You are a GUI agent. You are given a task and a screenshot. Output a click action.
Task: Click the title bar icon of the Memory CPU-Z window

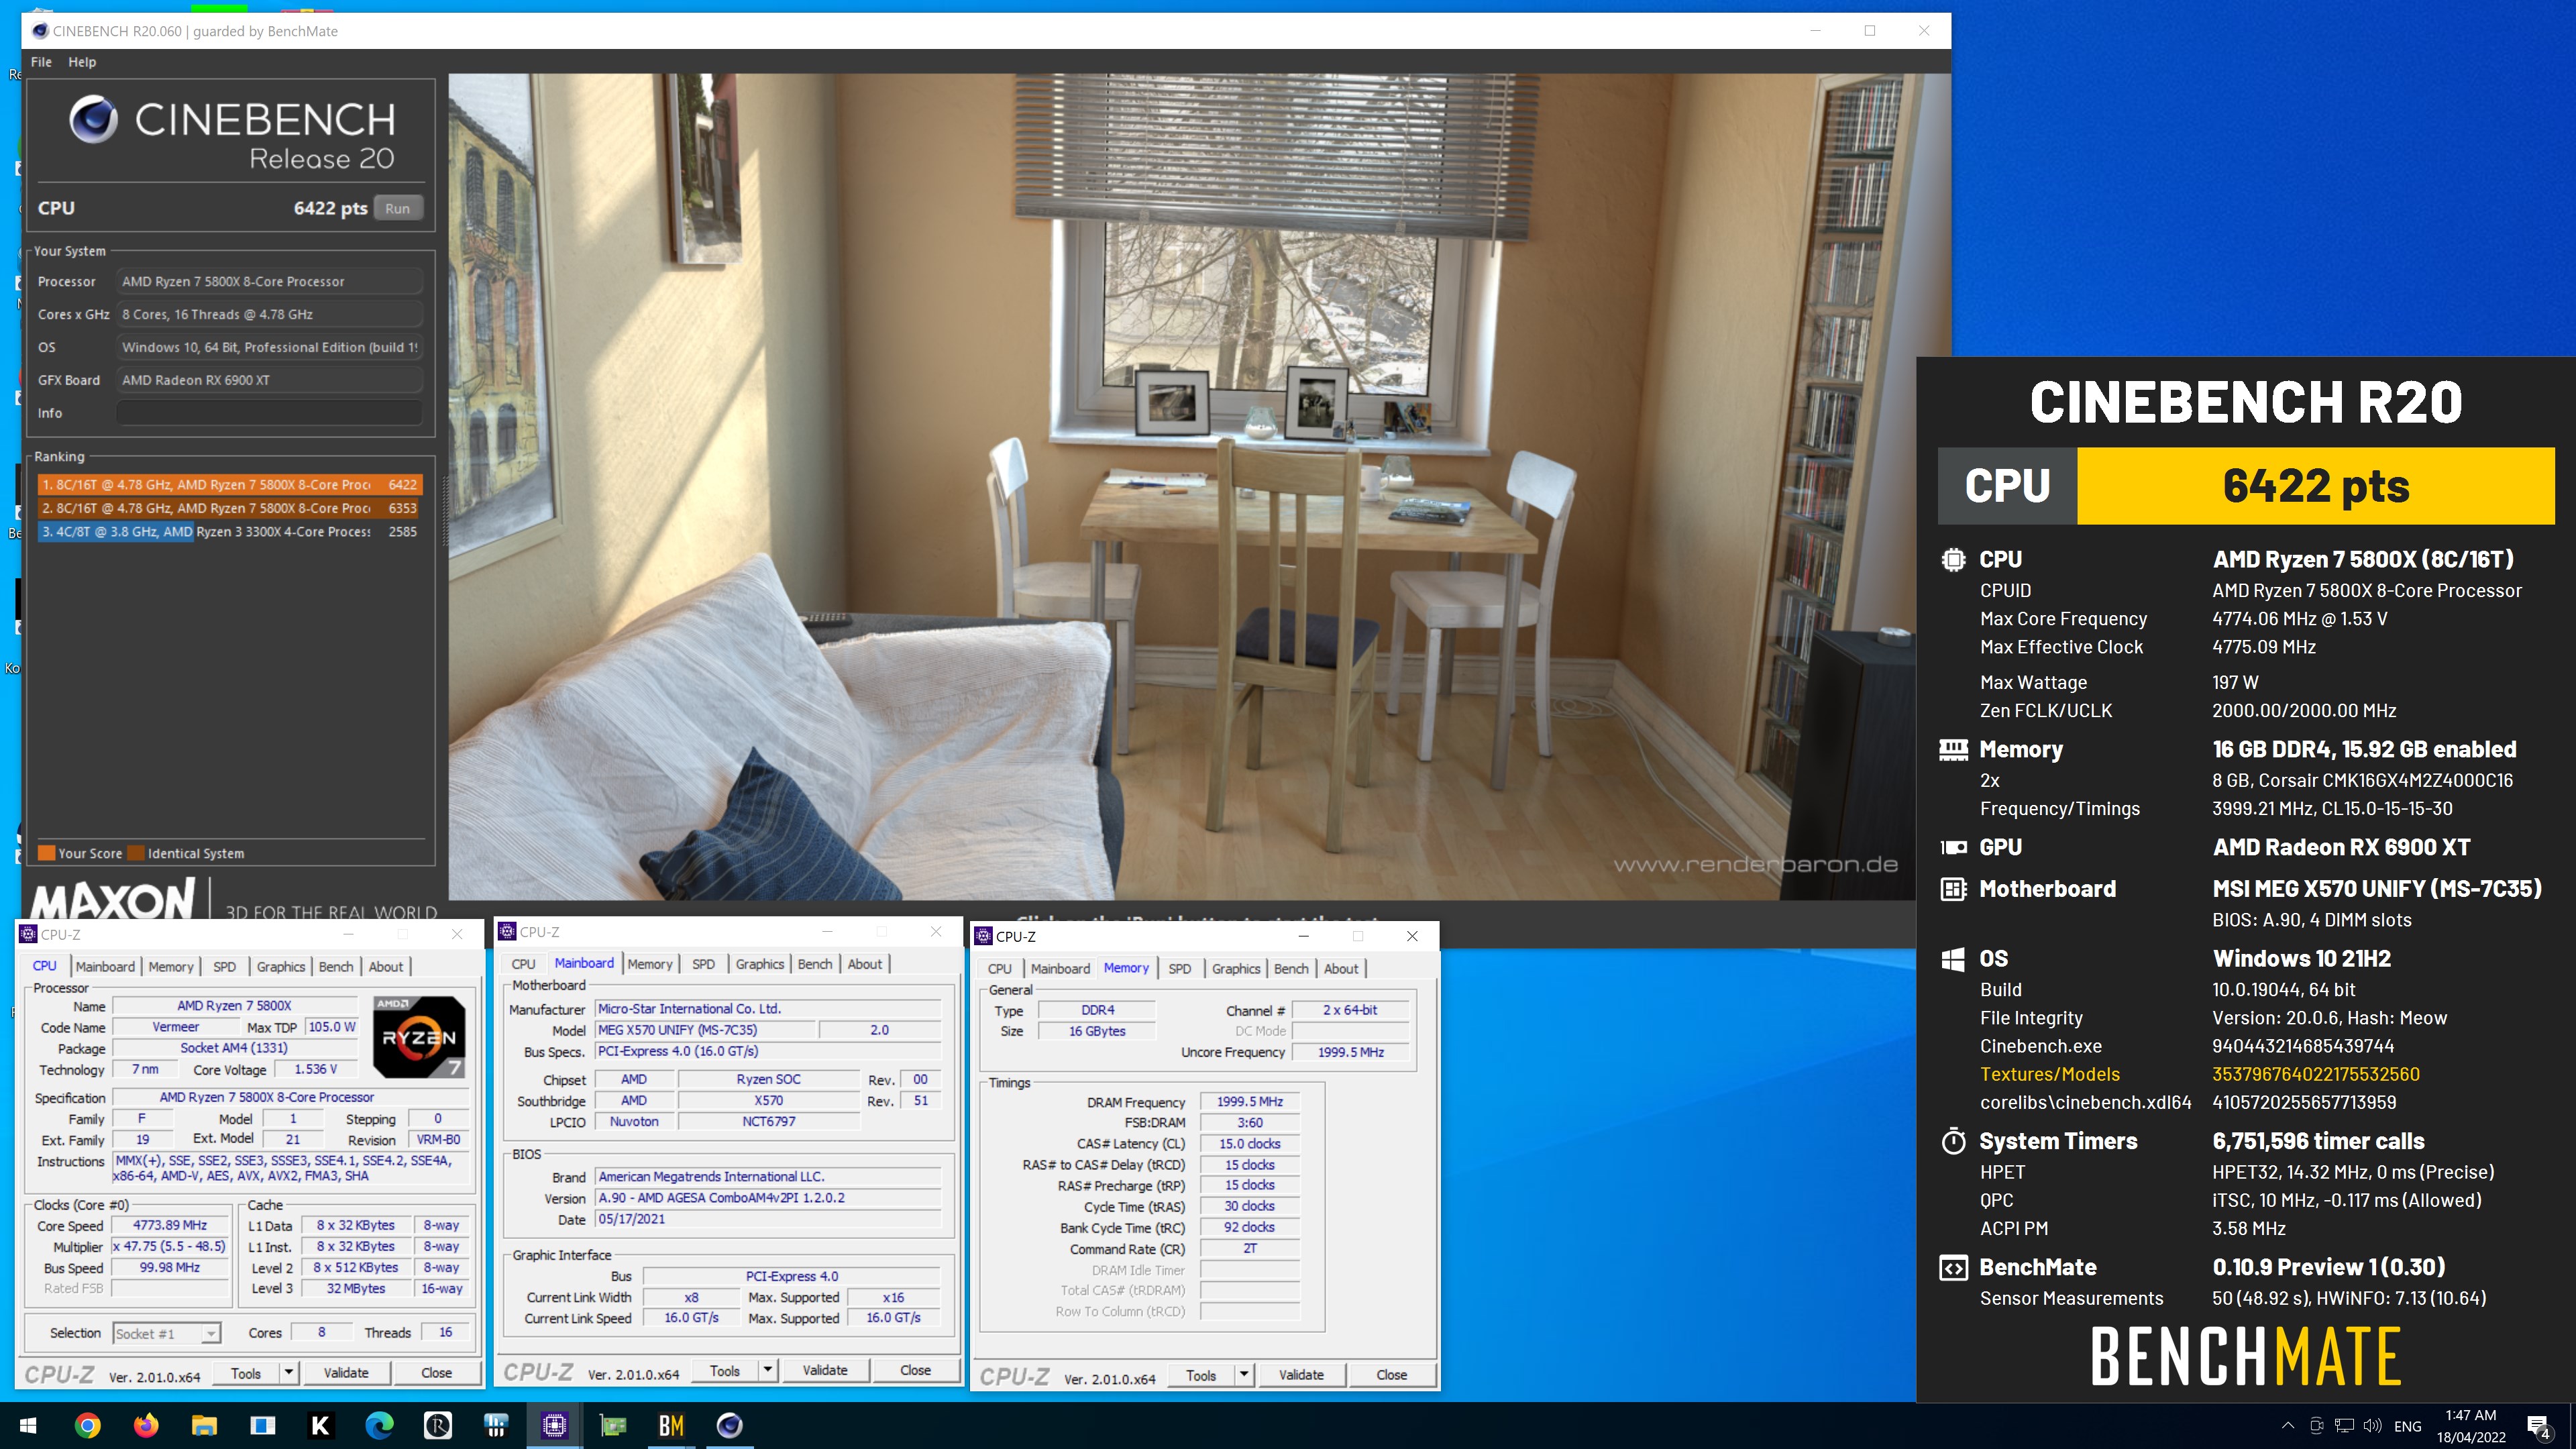pyautogui.click(x=983, y=936)
